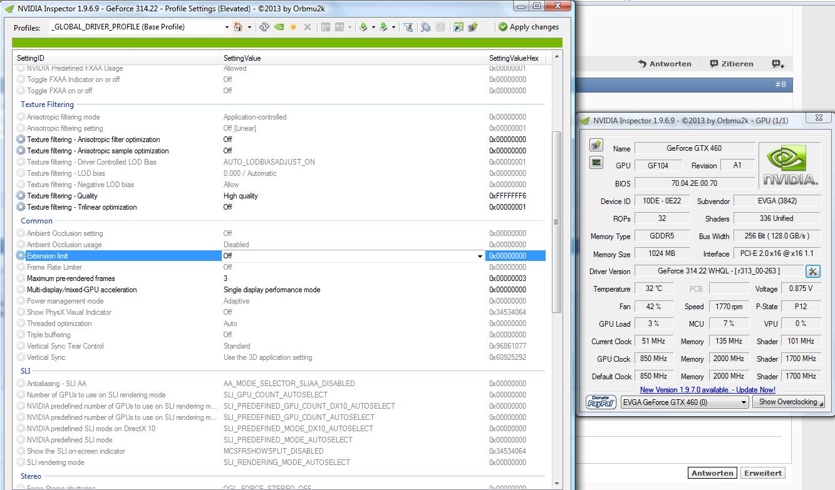Click the Zitieren link in the forum post
This screenshot has height=490, width=835.
[x=731, y=64]
